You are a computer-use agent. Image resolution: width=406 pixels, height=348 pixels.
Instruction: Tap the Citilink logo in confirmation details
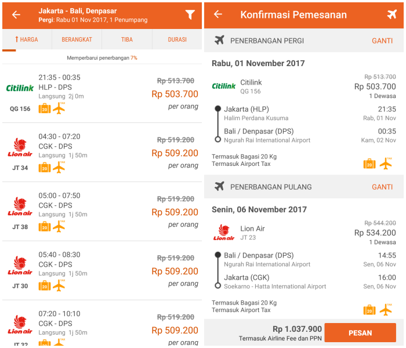(224, 86)
